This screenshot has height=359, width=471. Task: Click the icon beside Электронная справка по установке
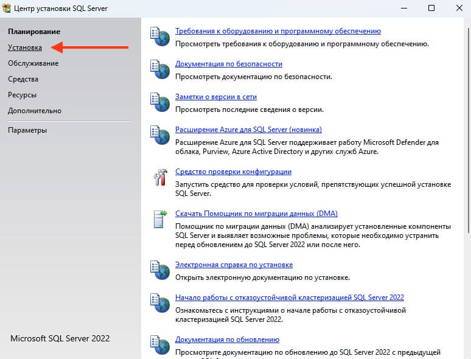(x=160, y=270)
